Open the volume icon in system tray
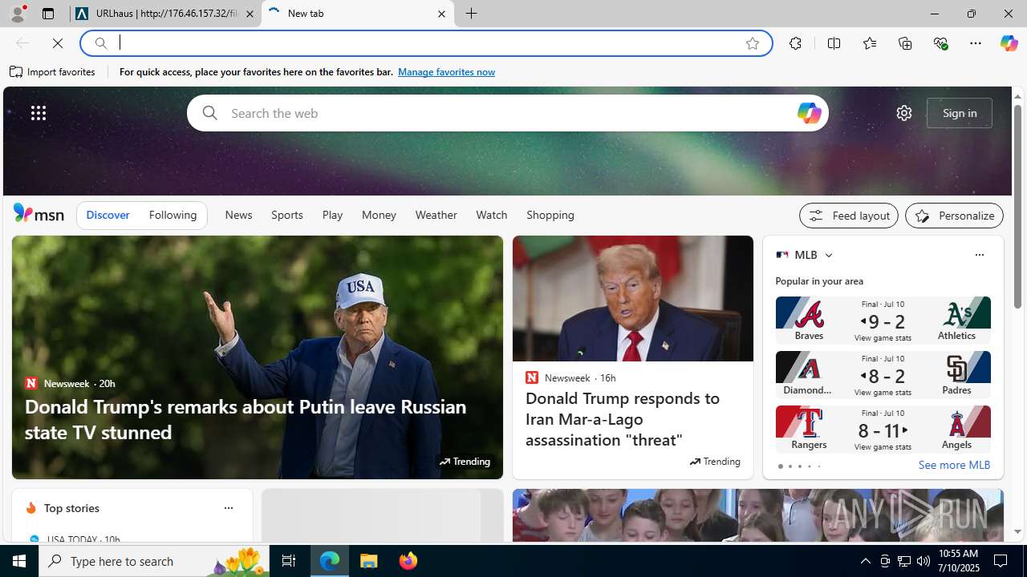 (x=923, y=561)
